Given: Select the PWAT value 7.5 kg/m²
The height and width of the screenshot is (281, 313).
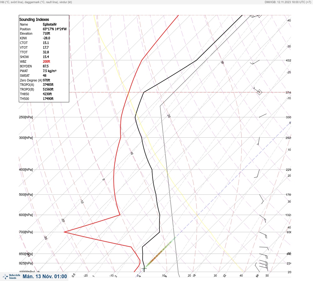Looking at the screenshot, I should click(50, 71).
